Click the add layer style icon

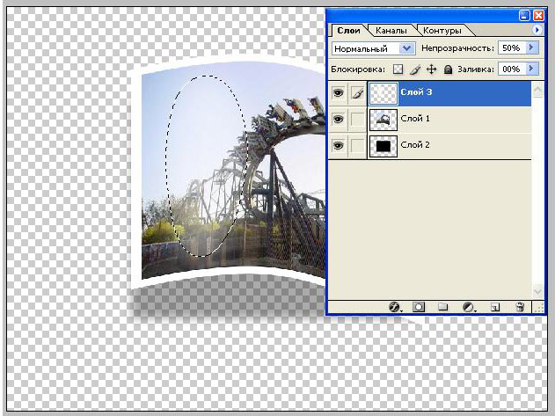point(394,307)
